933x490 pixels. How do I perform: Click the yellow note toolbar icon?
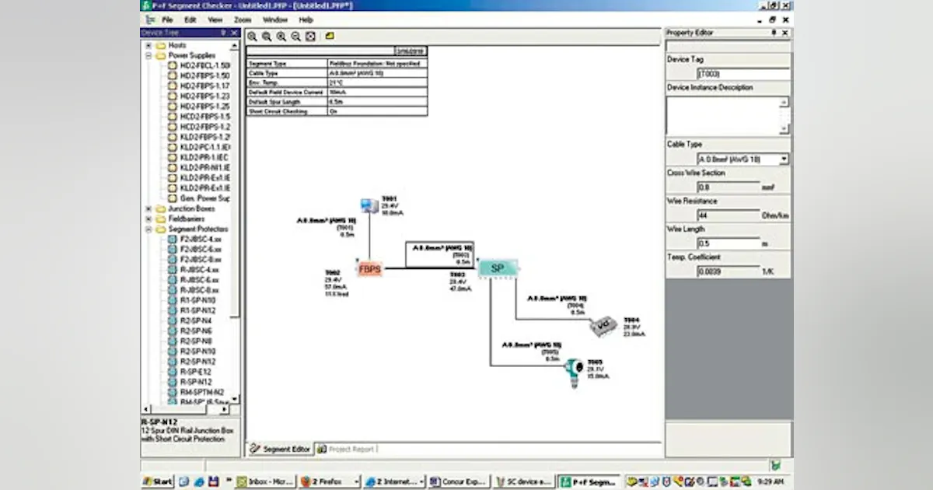tap(330, 37)
